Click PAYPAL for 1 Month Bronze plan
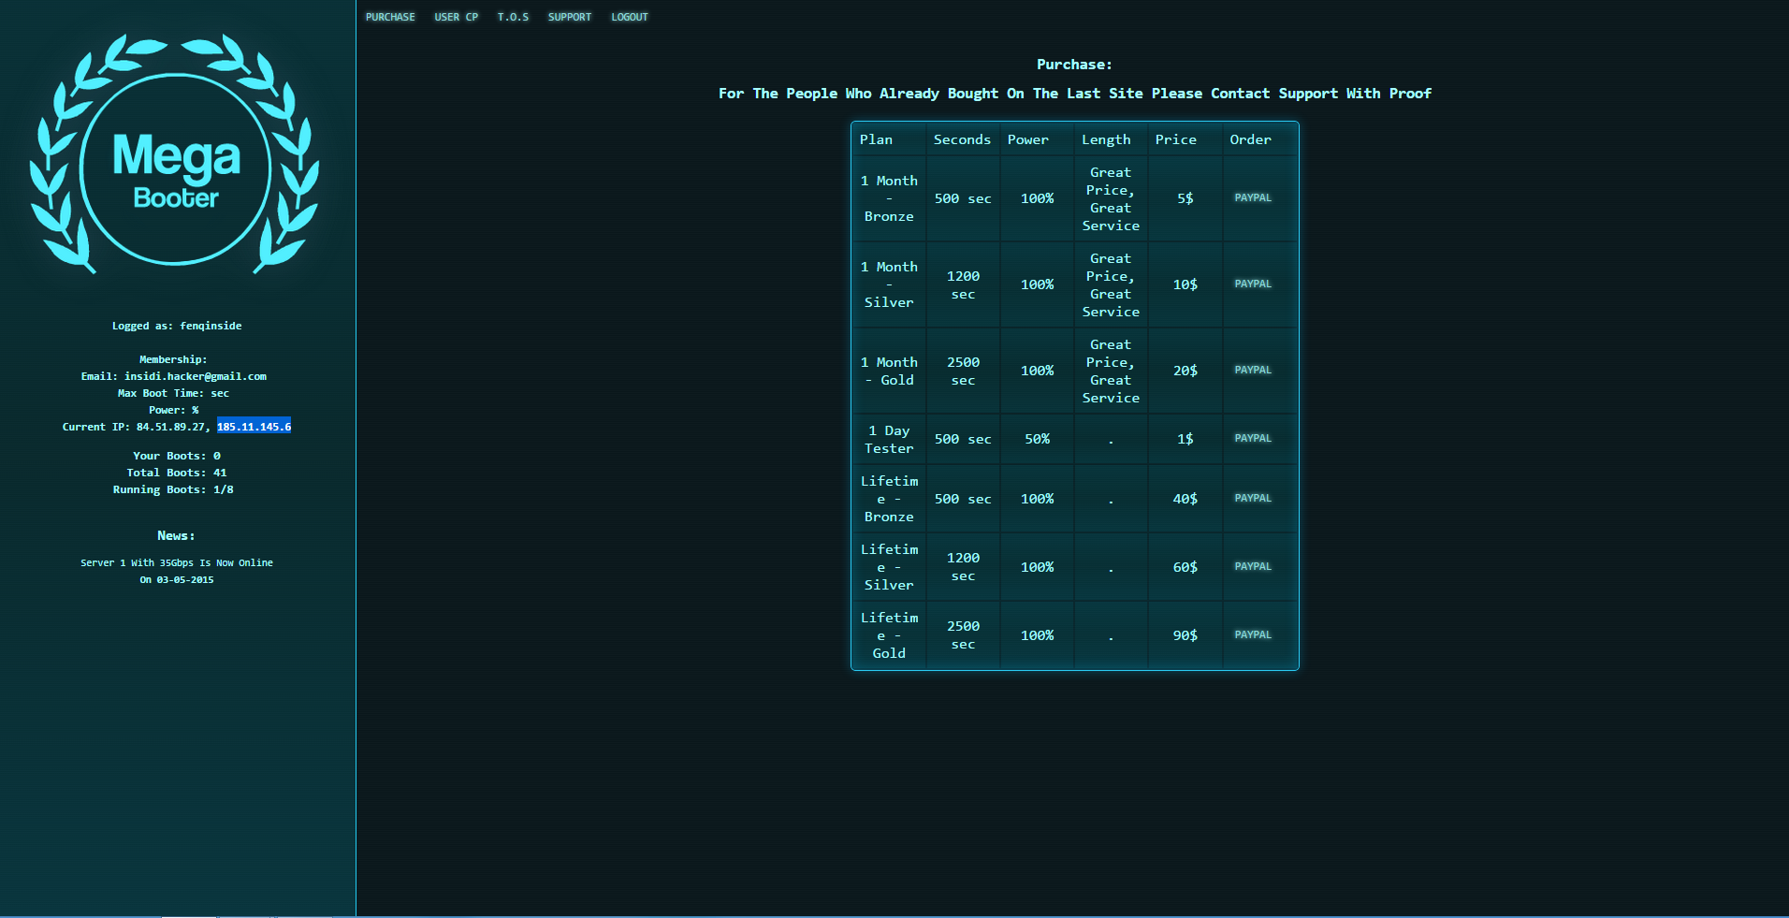 pos(1252,198)
